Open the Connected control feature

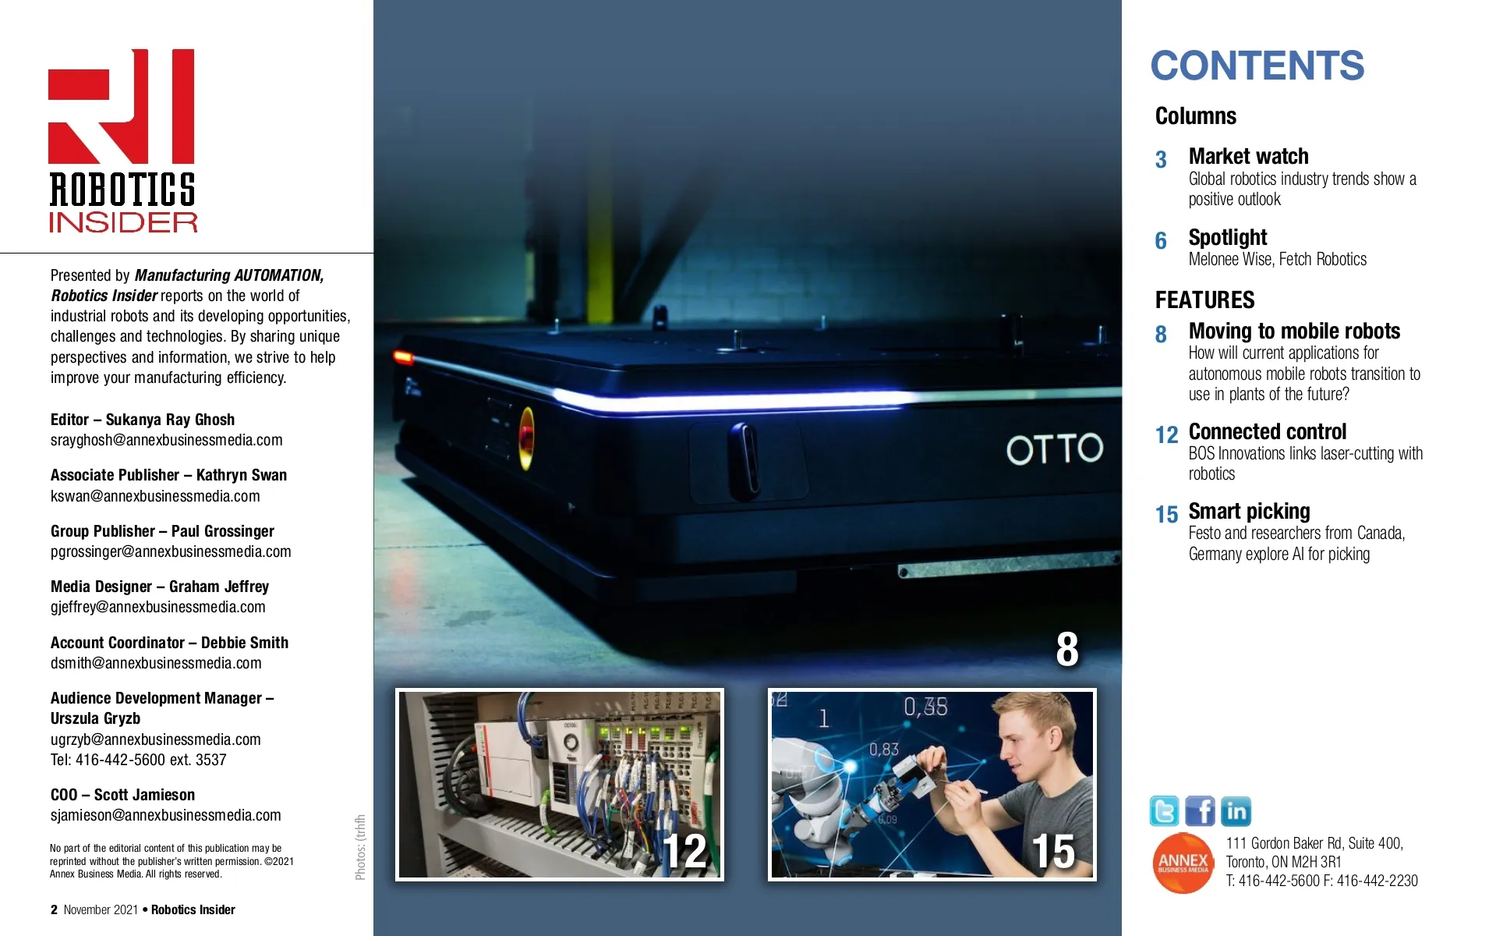(x=1267, y=432)
